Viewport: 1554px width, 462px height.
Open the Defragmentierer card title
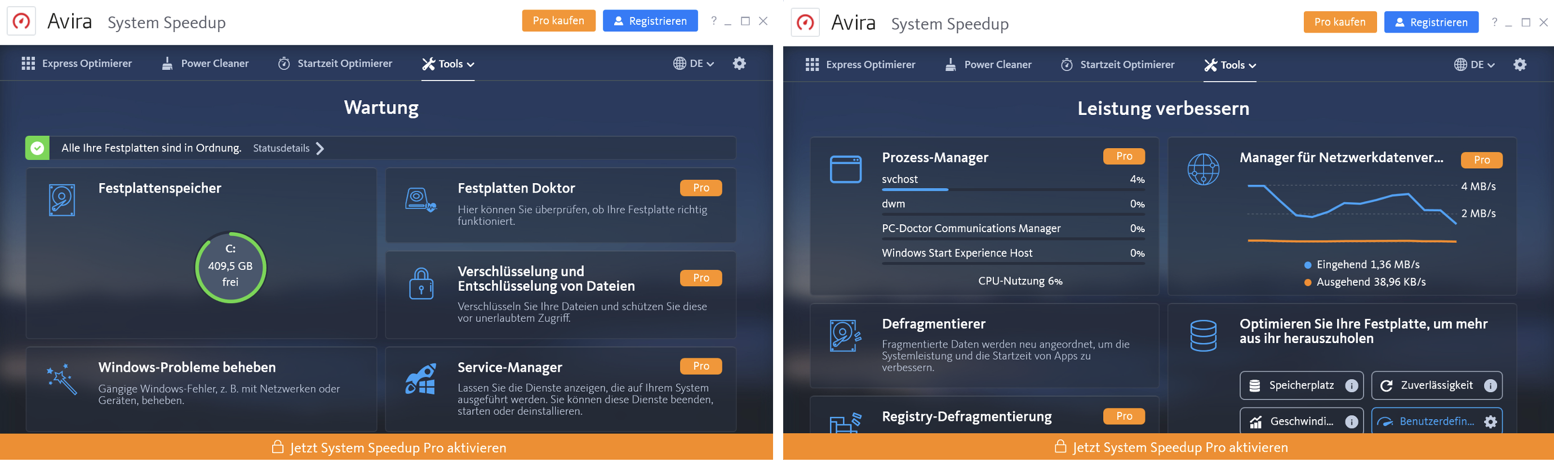coord(934,324)
